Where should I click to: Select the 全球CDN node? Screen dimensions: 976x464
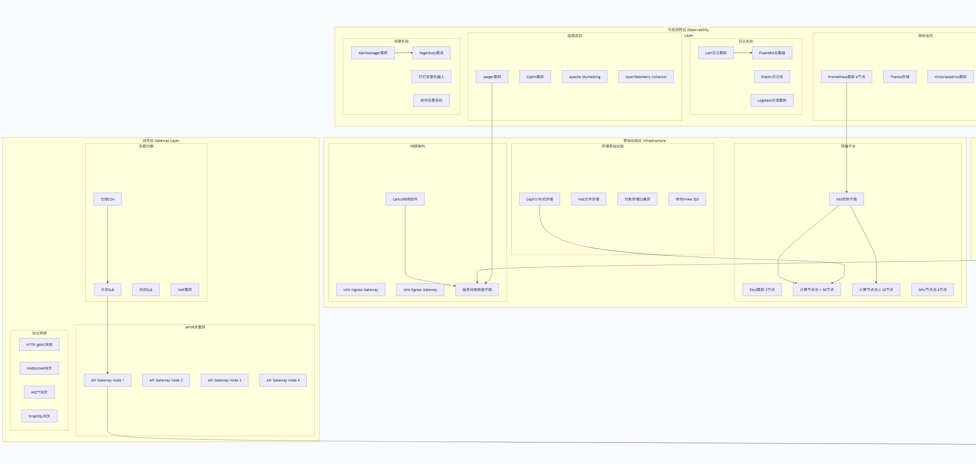pos(107,199)
